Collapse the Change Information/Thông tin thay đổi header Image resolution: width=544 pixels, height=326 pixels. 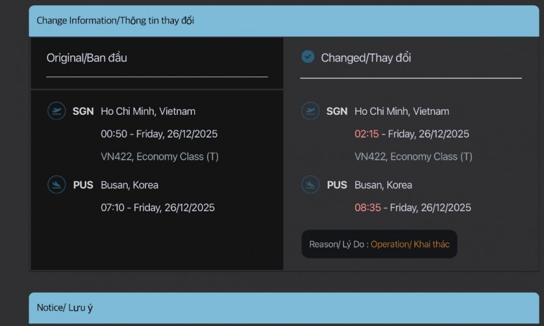point(115,20)
